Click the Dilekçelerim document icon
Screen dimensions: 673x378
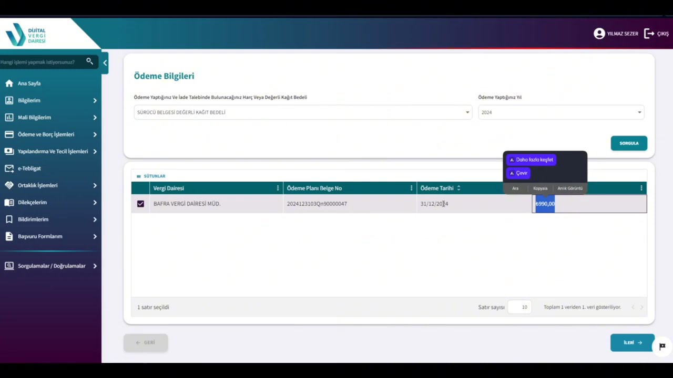point(9,202)
